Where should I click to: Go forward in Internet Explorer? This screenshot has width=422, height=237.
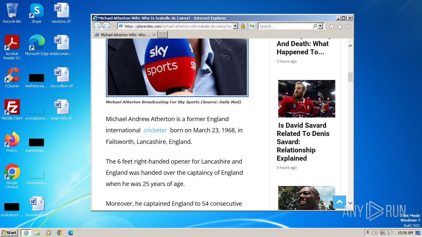point(106,26)
